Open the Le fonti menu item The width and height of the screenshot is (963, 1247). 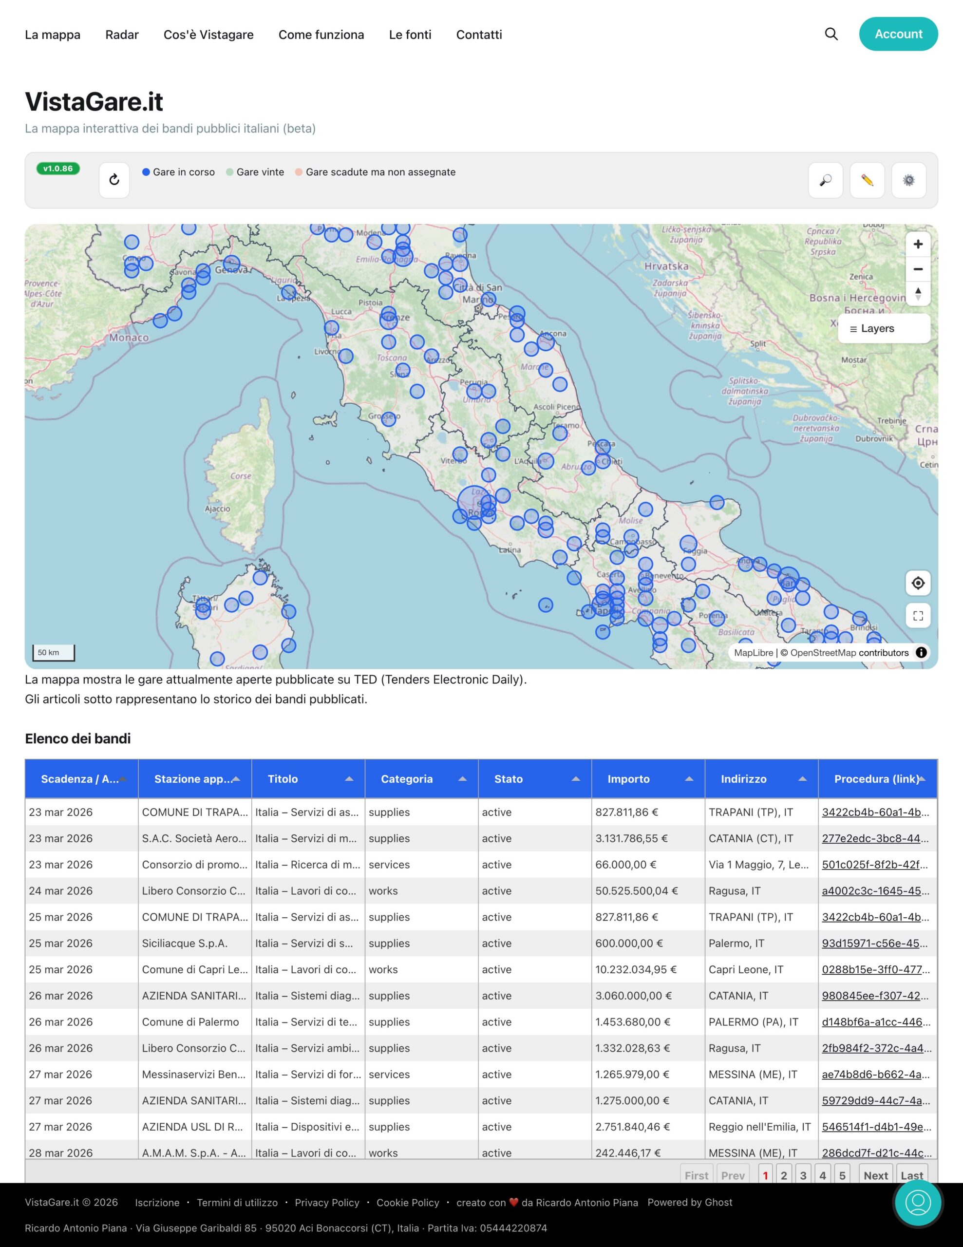click(x=410, y=35)
